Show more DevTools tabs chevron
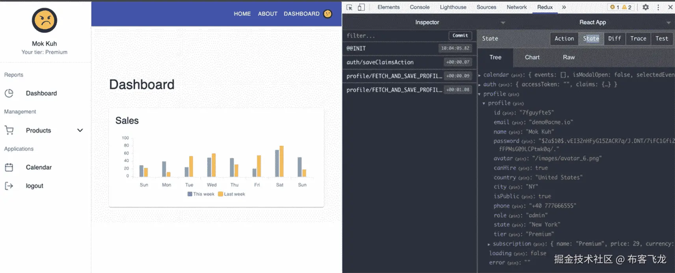675x273 pixels. coord(564,7)
